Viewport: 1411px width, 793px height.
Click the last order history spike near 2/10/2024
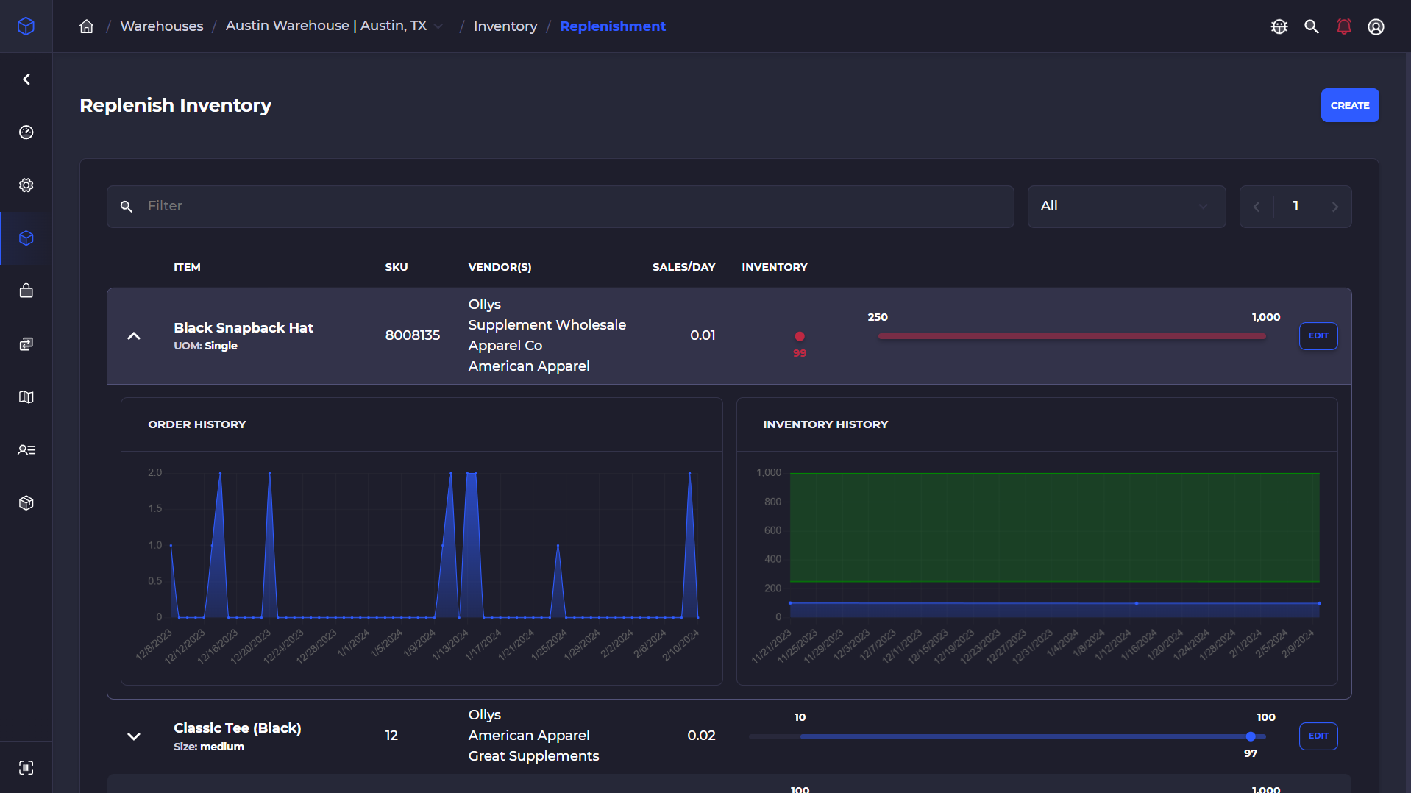point(689,544)
